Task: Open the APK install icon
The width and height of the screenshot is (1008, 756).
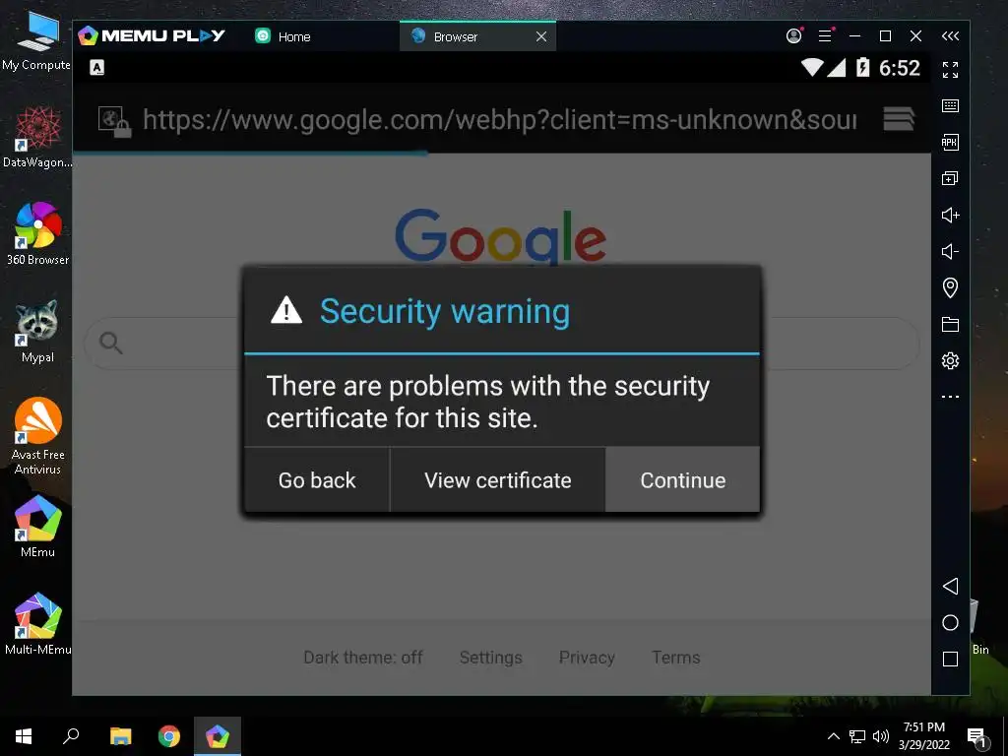Action: 950,142
